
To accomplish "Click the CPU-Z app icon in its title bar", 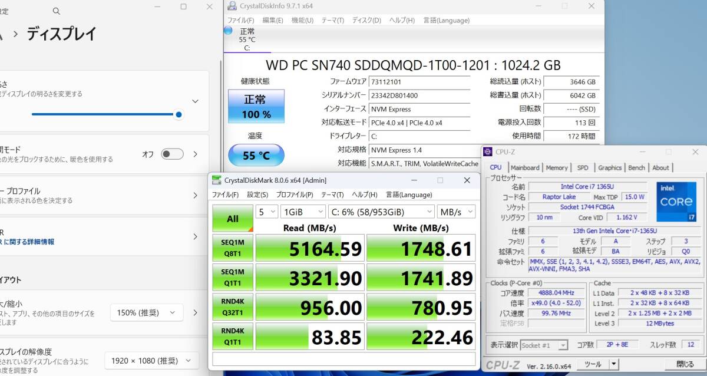I will click(488, 152).
